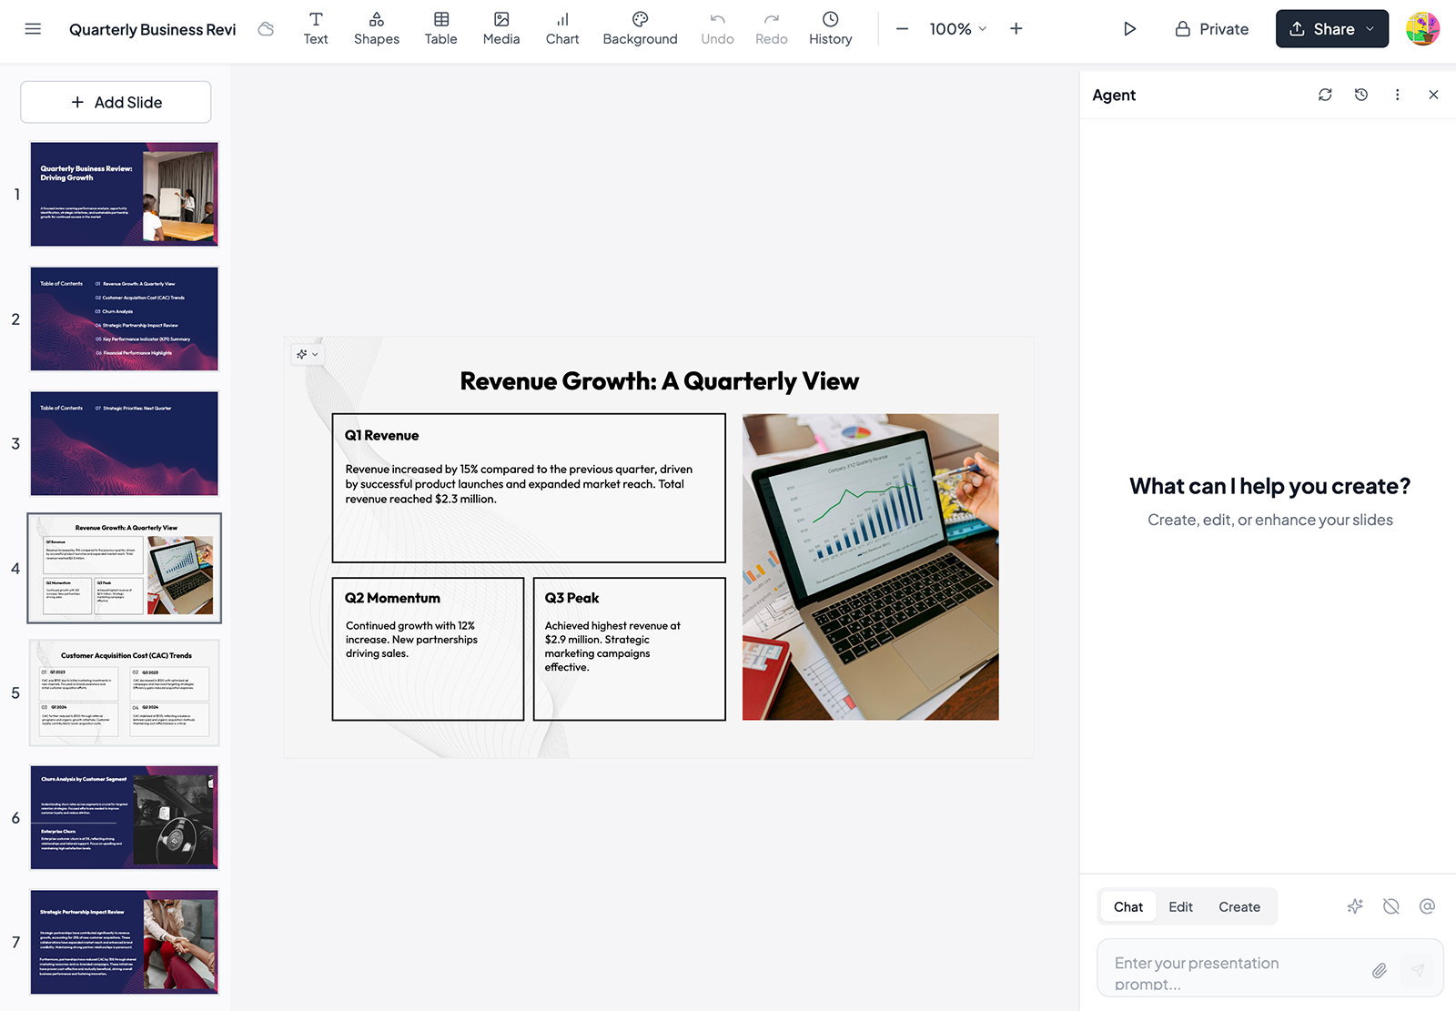
Task: Click the sparkle enhance prompt icon
Action: click(x=1355, y=906)
